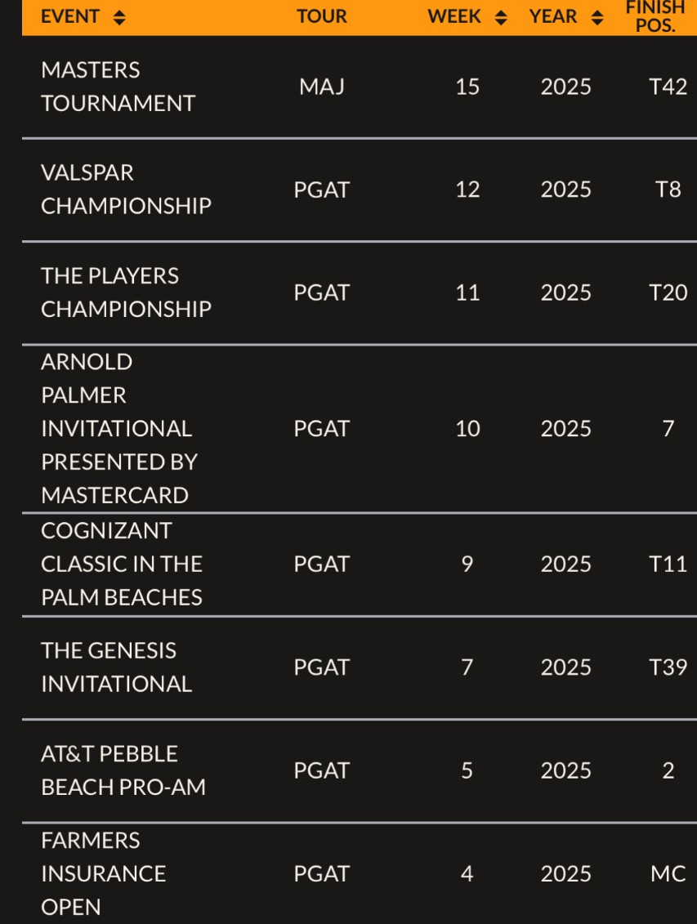This screenshot has height=924, width=697.
Task: Sort table by the EVENT sort arrows
Action: point(119,18)
